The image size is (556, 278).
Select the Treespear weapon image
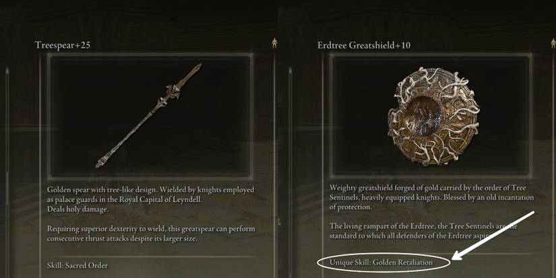(150, 116)
